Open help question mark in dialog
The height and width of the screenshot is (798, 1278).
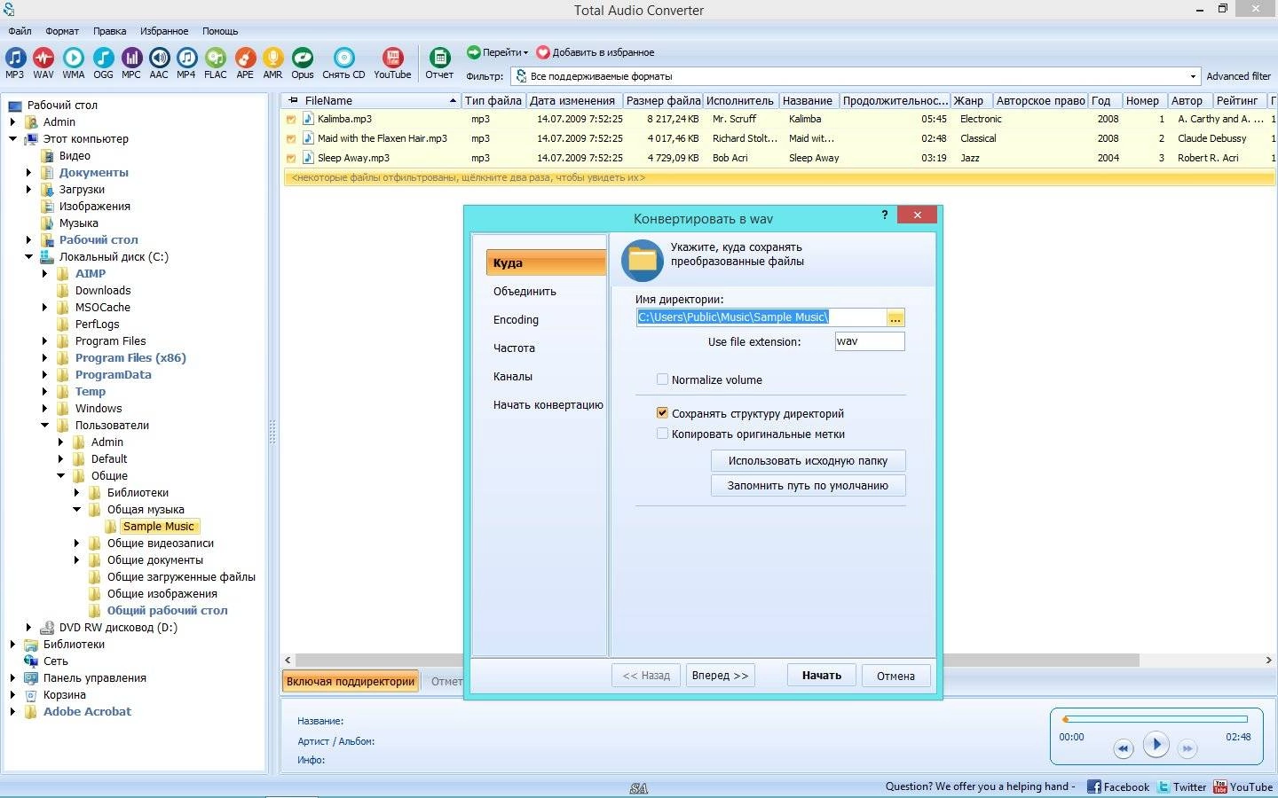click(884, 215)
